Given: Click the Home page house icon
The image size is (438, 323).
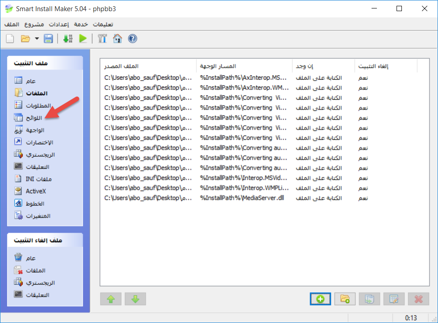Looking at the screenshot, I should [x=117, y=38].
